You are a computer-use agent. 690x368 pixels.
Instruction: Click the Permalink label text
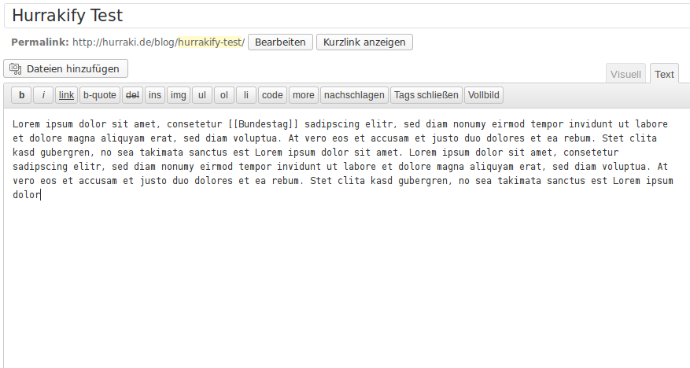(x=40, y=42)
